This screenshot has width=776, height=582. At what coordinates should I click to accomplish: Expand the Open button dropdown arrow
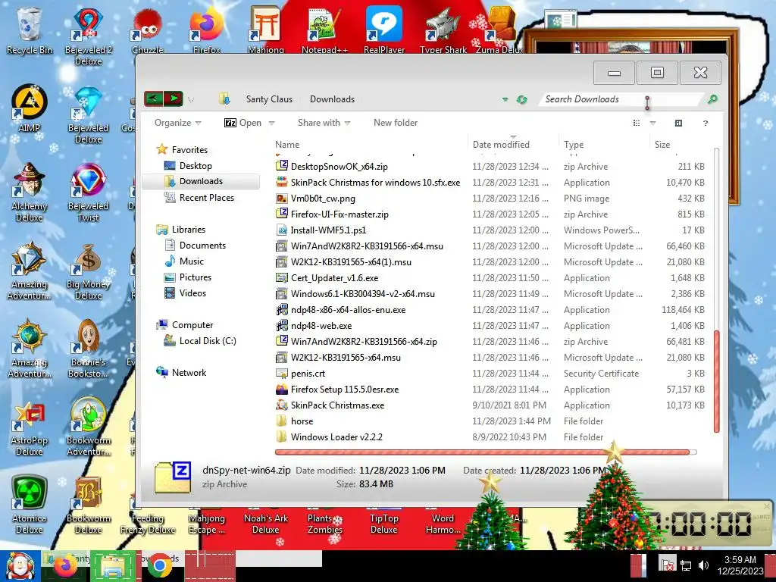point(272,124)
